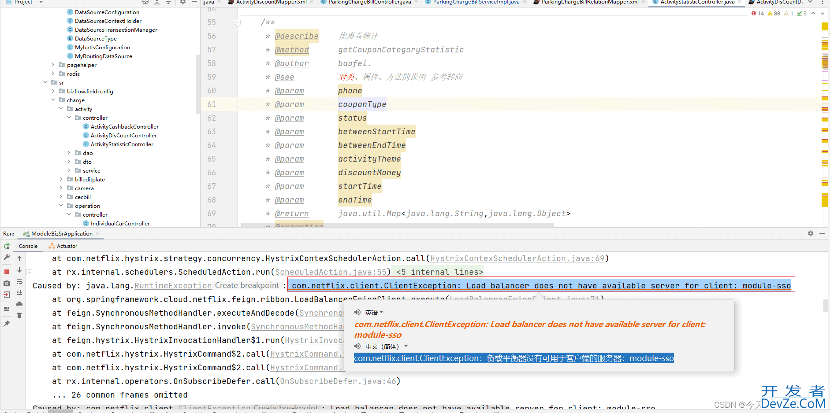This screenshot has height=413, width=830.
Task: Open ParkingChargeBillController.java editor tab
Action: point(370,2)
